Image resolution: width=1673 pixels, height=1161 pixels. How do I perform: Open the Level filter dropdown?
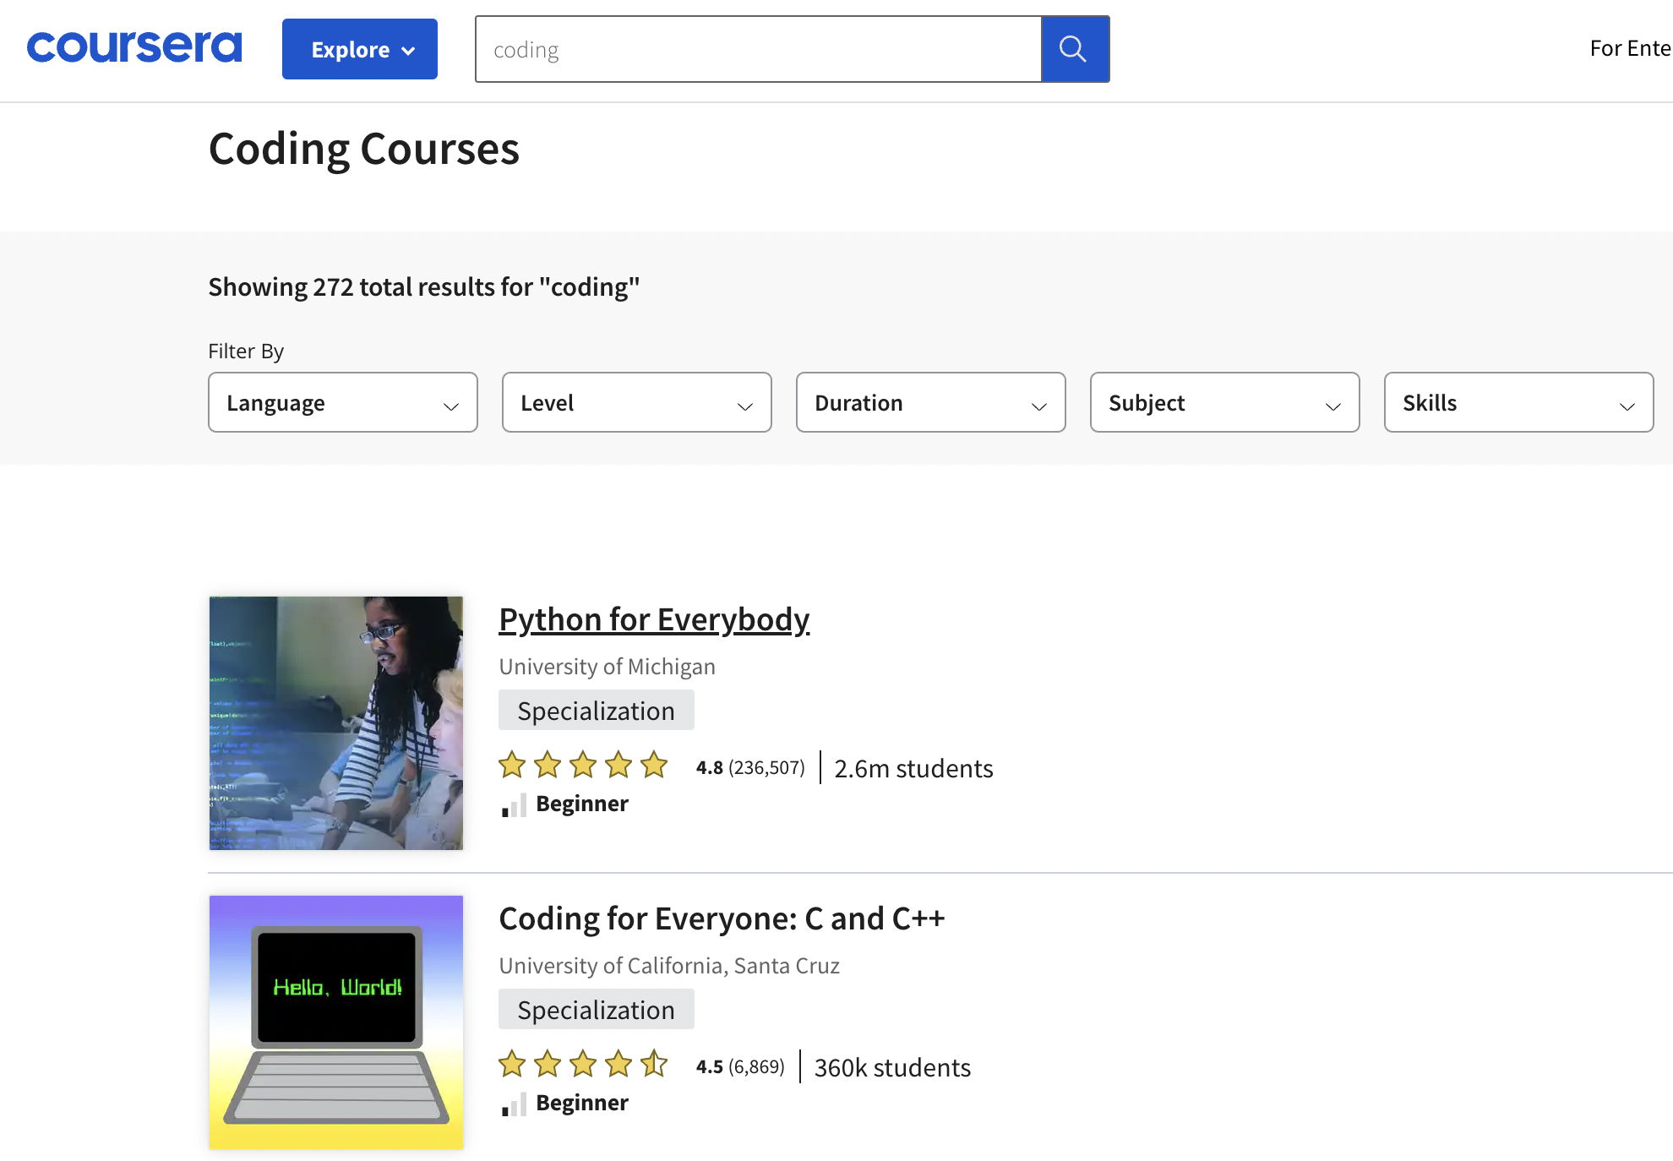pos(636,403)
